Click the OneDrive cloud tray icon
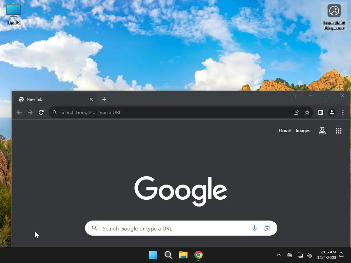The height and width of the screenshot is (263, 351). pyautogui.click(x=290, y=255)
